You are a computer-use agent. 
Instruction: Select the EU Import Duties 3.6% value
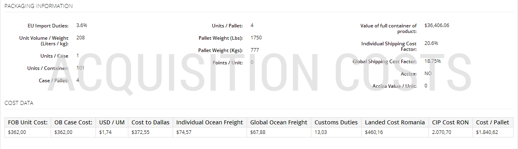pyautogui.click(x=82, y=25)
